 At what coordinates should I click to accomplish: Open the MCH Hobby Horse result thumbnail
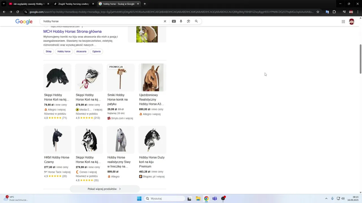click(x=147, y=34)
